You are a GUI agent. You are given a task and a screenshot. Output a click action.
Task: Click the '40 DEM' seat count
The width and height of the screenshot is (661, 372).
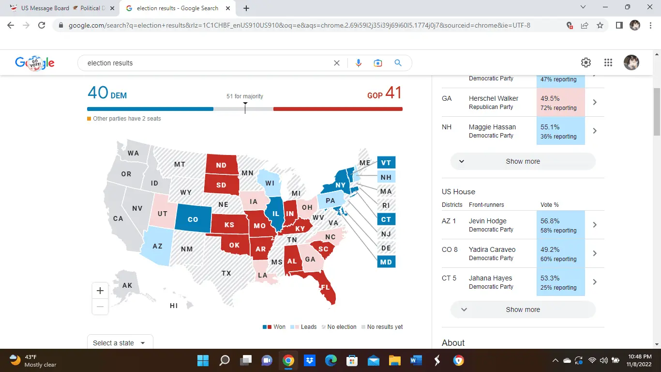click(107, 93)
